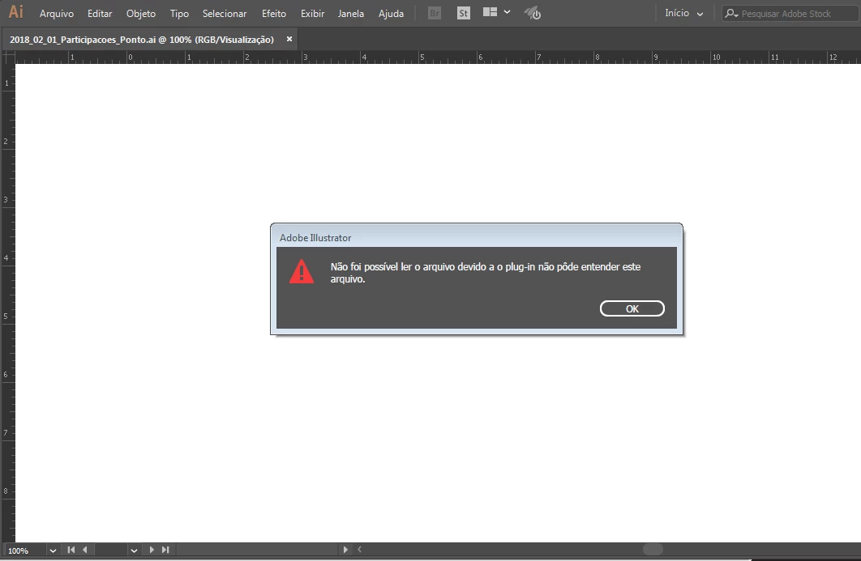Click the GPU performance rocket icon

(x=532, y=13)
